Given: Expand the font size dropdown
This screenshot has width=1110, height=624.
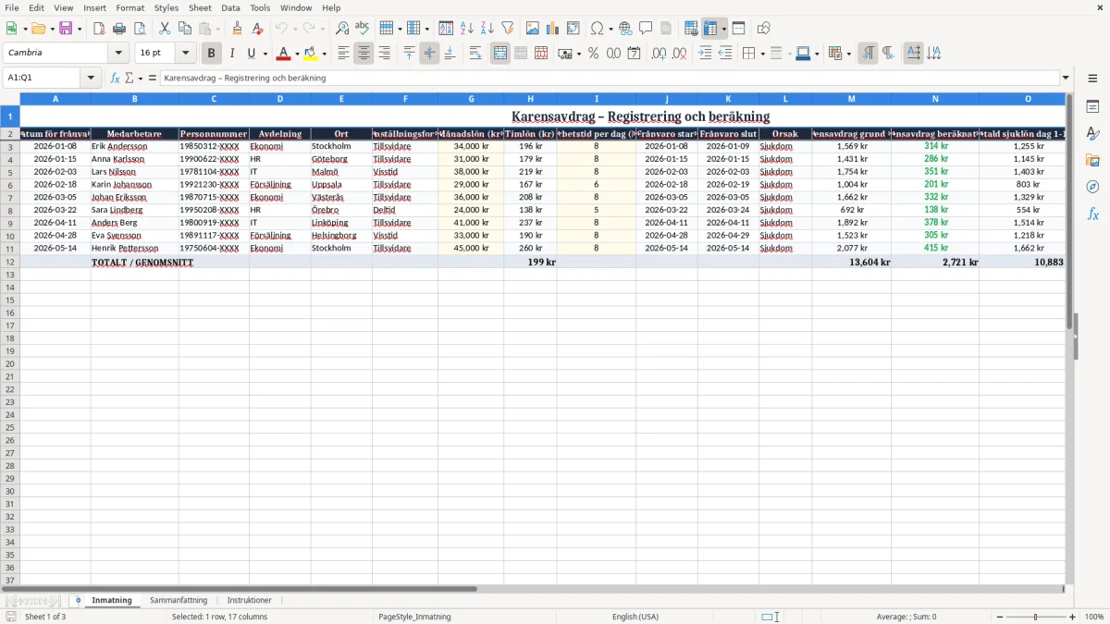Looking at the screenshot, I should pyautogui.click(x=185, y=54).
